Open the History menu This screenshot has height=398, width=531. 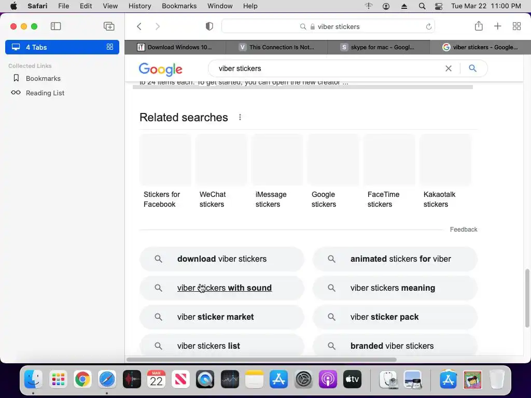click(x=139, y=6)
